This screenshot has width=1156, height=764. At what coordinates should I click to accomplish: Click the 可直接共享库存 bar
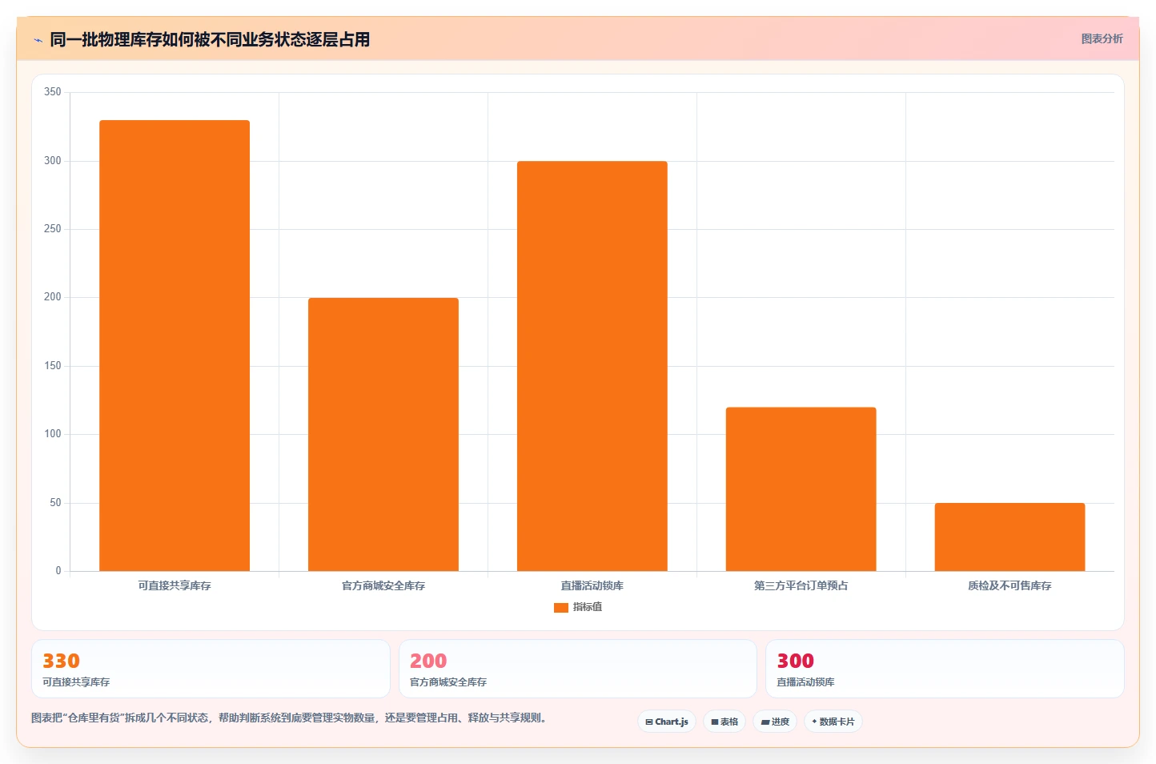tap(175, 345)
